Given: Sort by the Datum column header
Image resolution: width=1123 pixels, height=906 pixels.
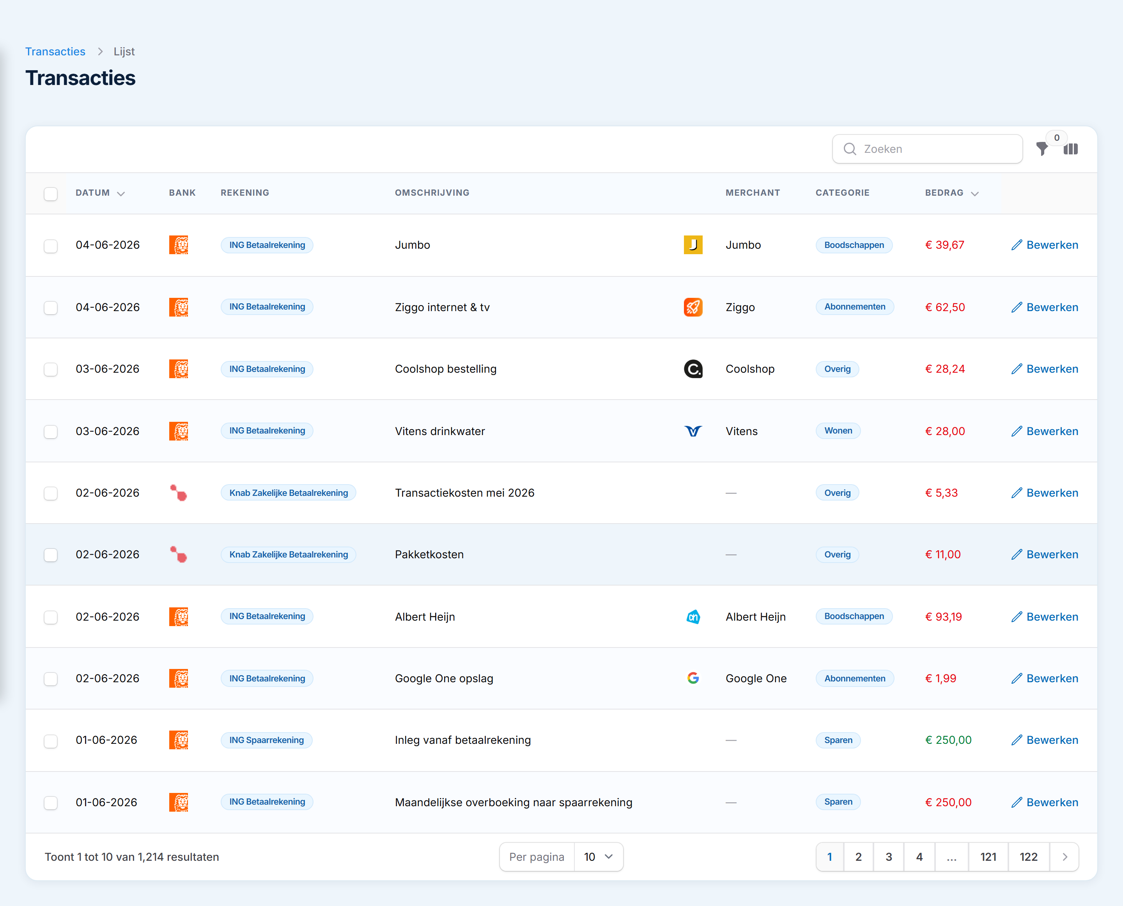Looking at the screenshot, I should [x=100, y=193].
